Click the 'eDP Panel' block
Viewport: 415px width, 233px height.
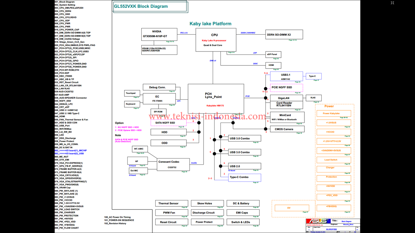(x=273, y=54)
